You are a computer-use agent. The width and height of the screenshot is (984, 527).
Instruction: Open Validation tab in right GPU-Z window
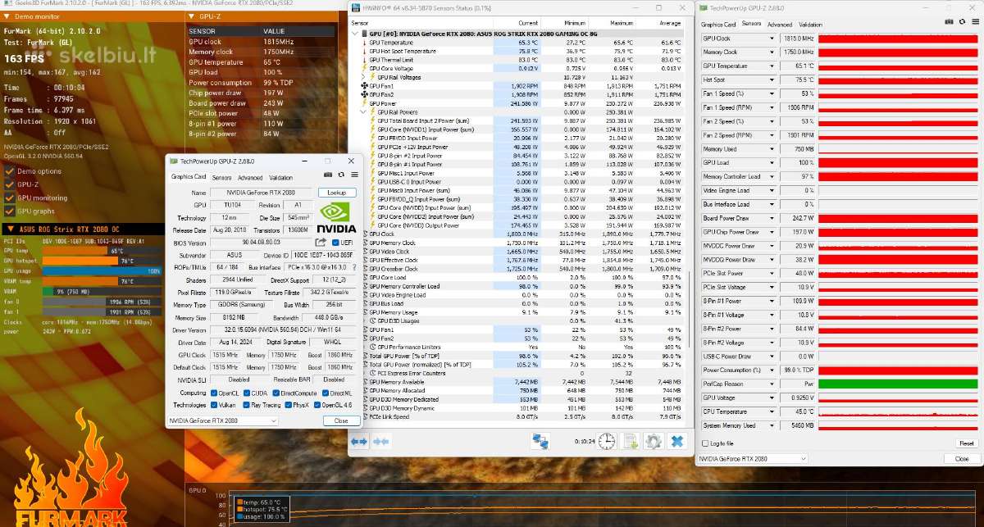tap(810, 25)
